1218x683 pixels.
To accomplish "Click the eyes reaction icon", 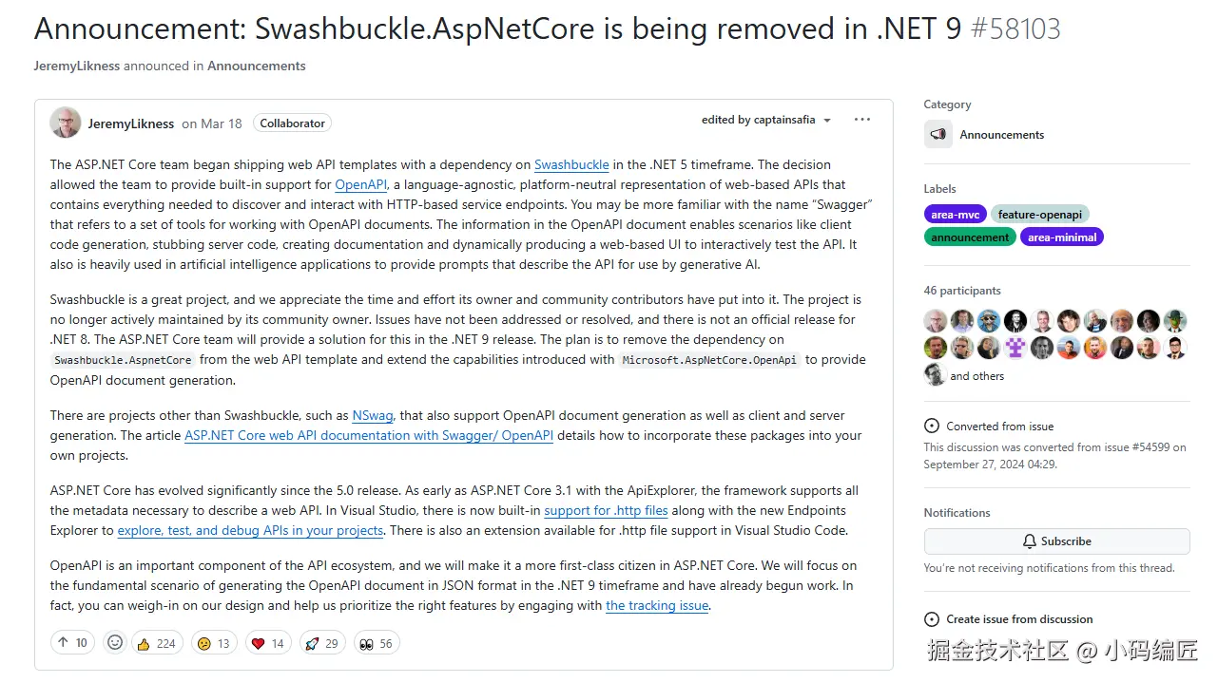I will [x=365, y=643].
